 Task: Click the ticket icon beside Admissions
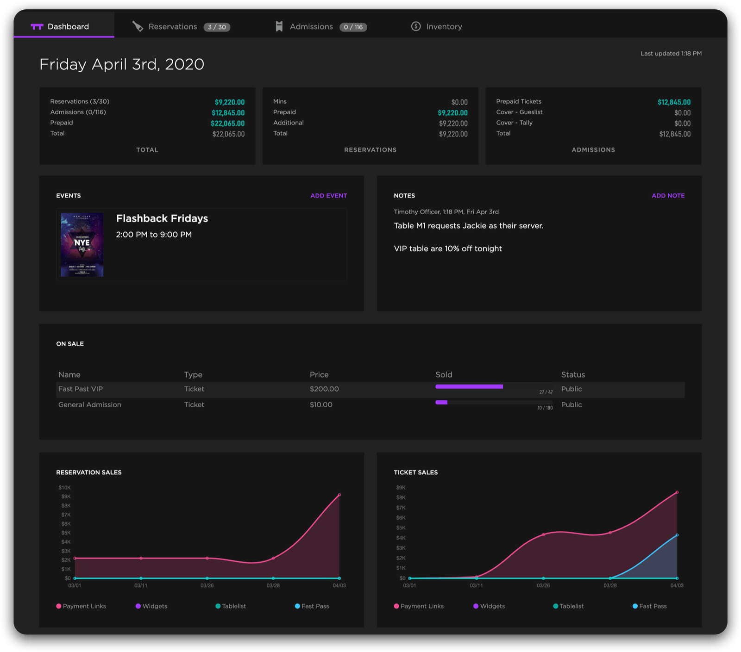tap(279, 26)
